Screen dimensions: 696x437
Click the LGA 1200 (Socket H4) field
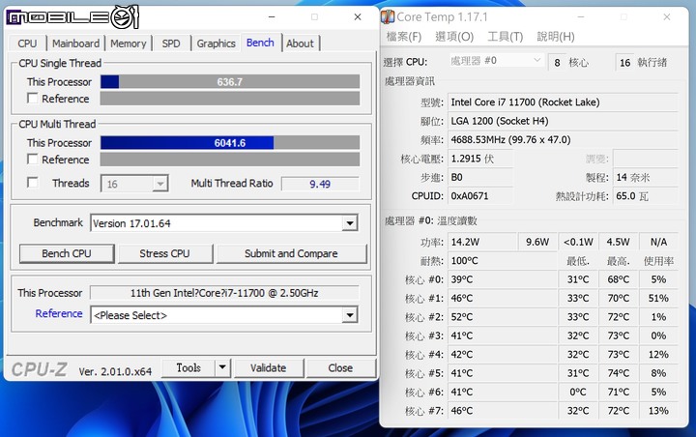click(563, 121)
